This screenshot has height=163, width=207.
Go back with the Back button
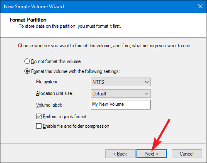point(120,153)
